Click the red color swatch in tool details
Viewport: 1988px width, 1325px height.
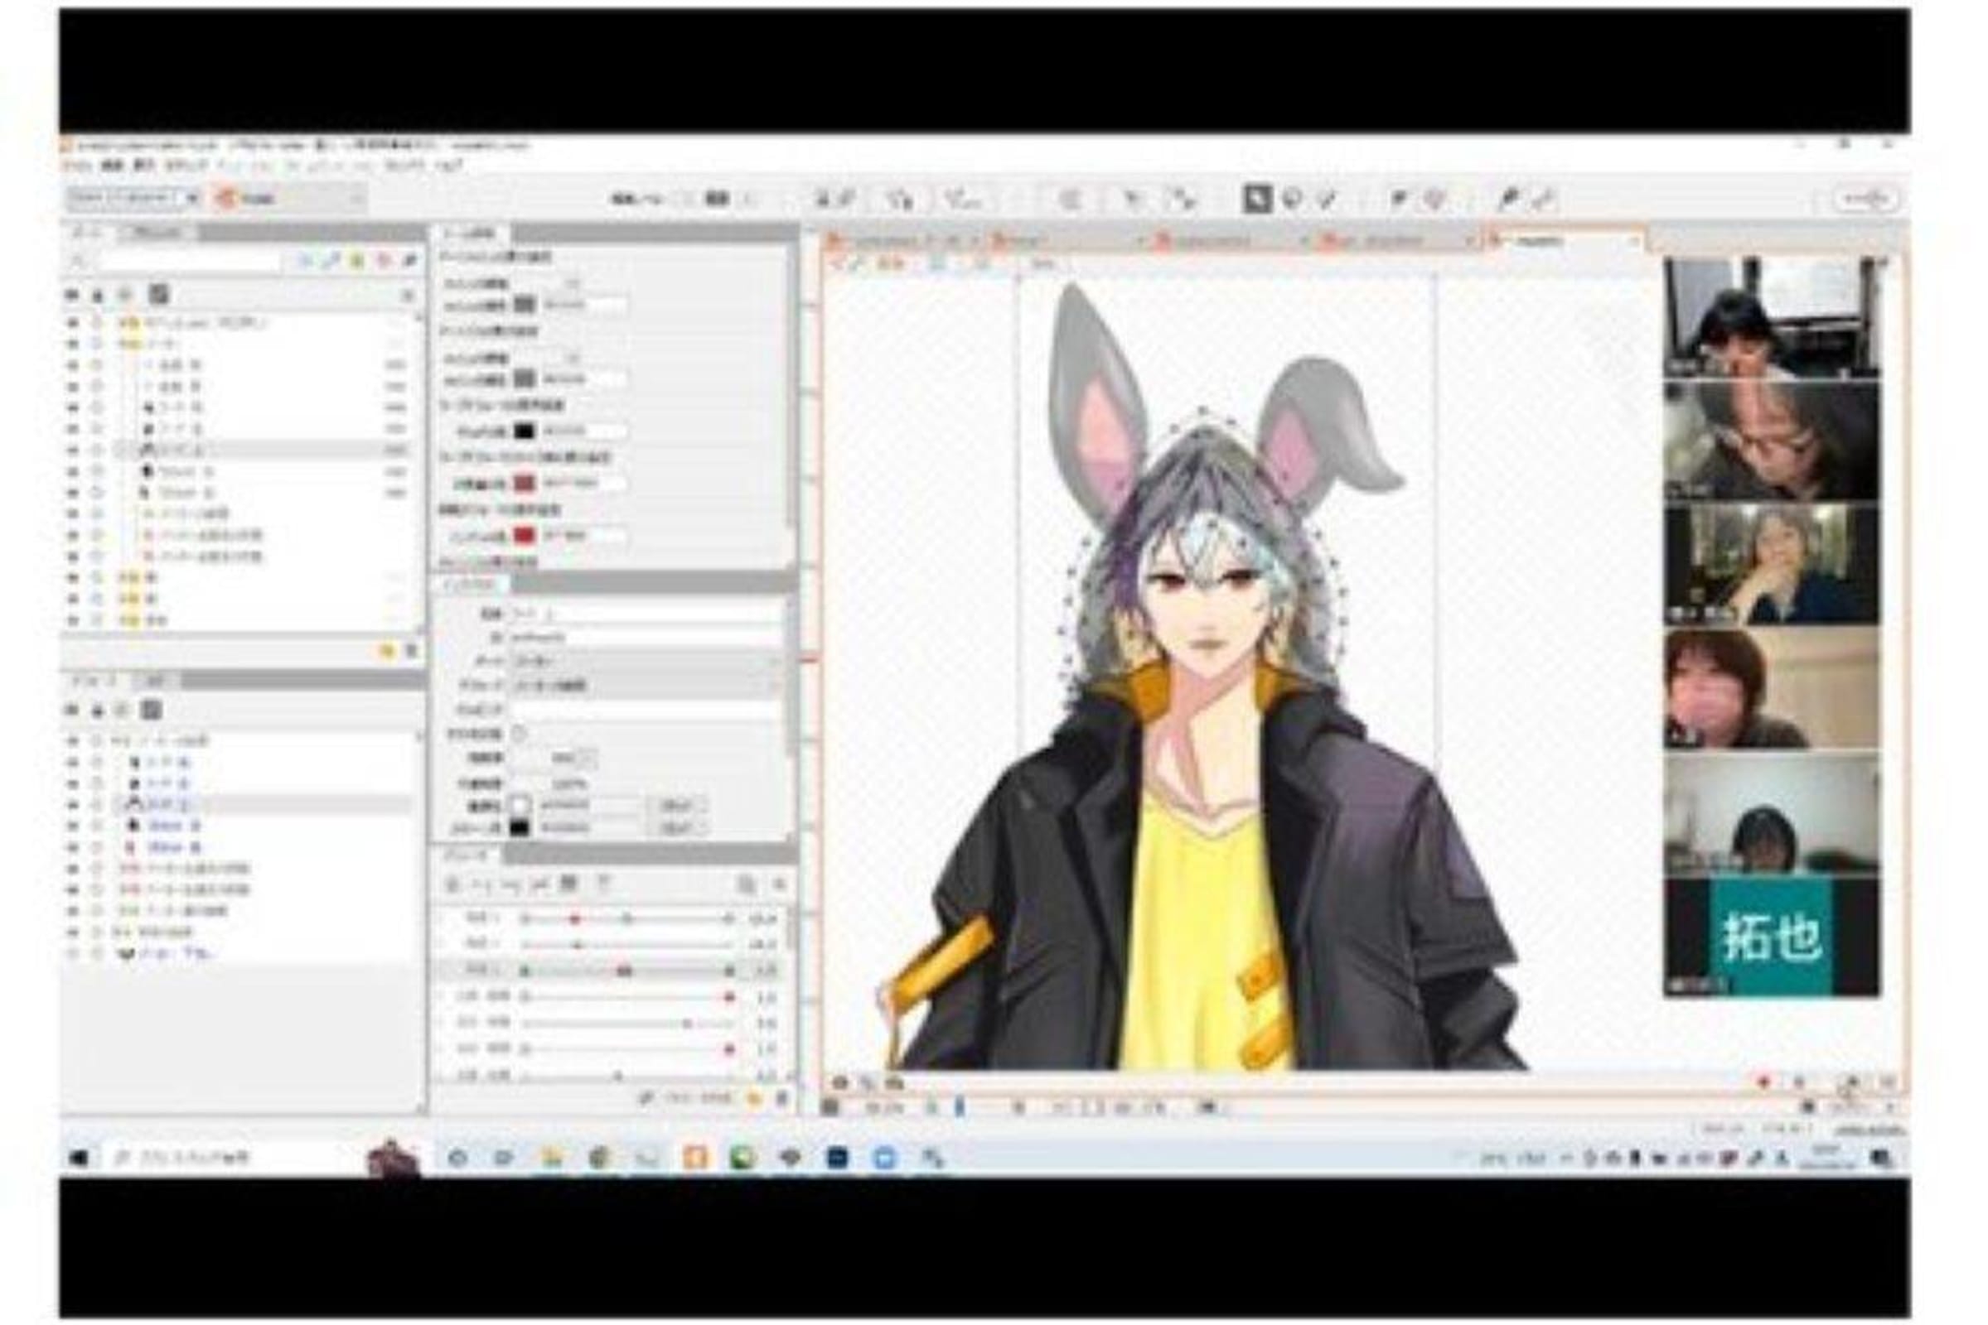point(525,535)
